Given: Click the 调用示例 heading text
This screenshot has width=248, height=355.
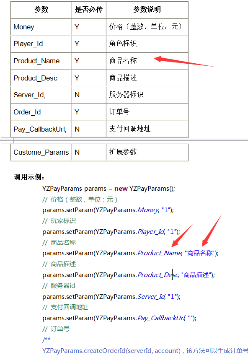Looking at the screenshot, I should (29, 177).
